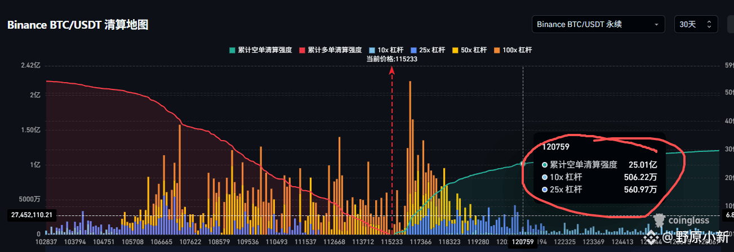
Task: Click the 109536 x-axis label
Action: tap(248, 241)
